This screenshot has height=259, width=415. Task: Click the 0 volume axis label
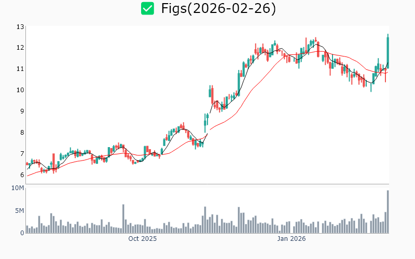pos(22,233)
